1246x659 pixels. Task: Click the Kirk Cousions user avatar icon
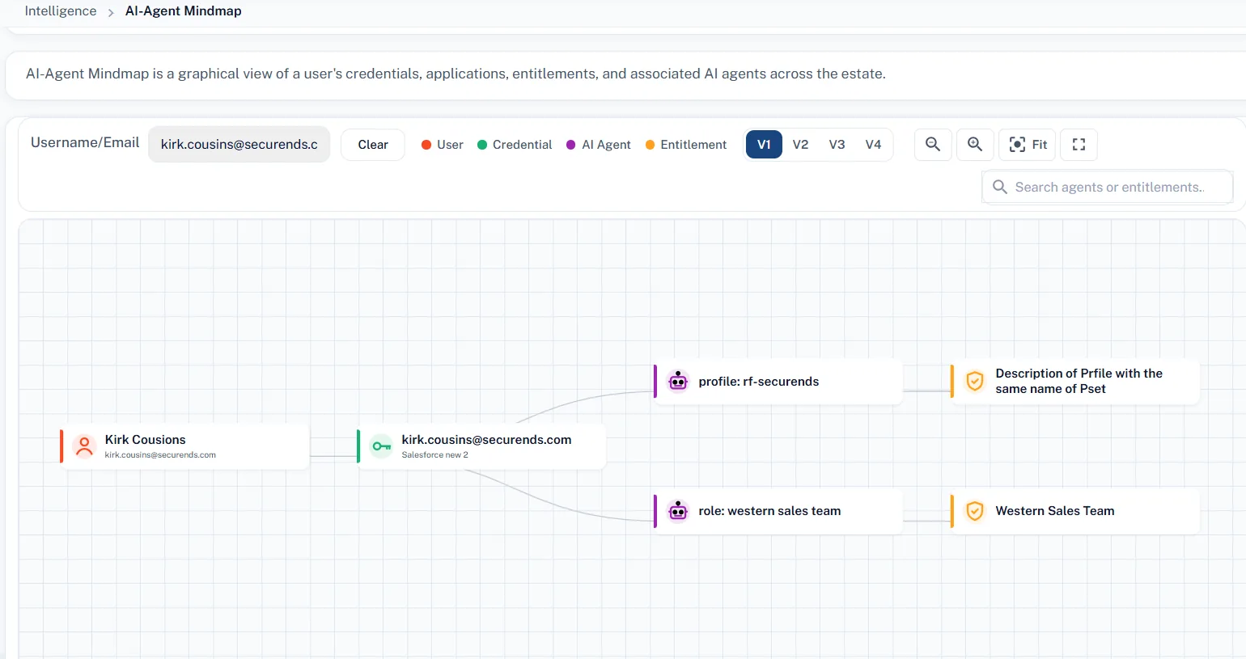click(84, 446)
